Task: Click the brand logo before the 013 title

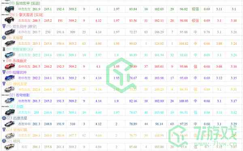Action: [x=5, y=3]
